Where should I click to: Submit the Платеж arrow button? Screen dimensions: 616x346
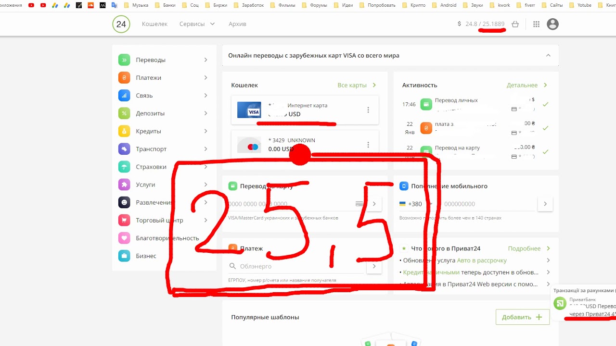374,266
